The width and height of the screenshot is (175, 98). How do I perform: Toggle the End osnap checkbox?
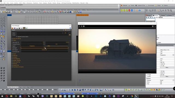[x=1, y=90]
